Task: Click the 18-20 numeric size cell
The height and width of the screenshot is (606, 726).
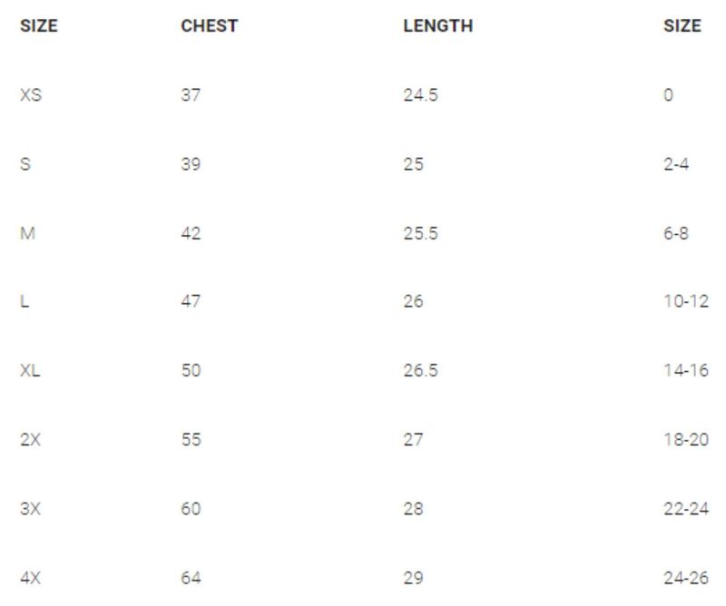Action: (x=685, y=440)
